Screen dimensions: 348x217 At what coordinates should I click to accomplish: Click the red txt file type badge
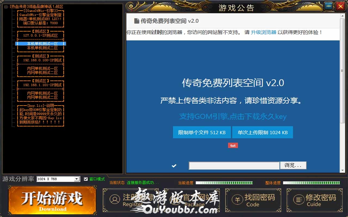(x=233, y=146)
